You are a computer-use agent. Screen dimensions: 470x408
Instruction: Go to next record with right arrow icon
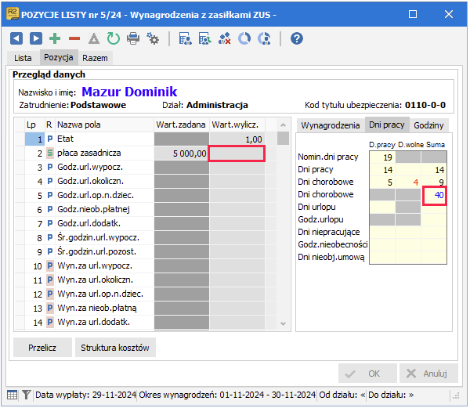coord(36,38)
